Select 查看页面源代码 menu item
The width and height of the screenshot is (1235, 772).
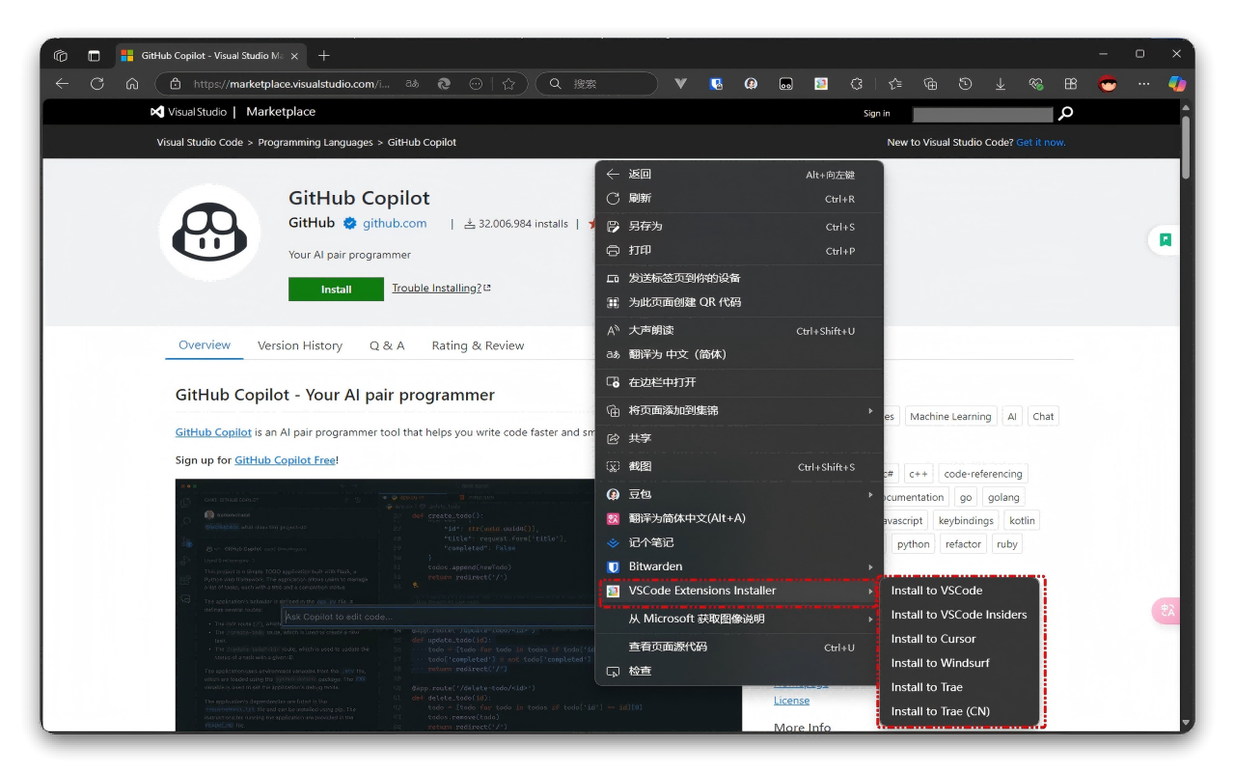point(739,648)
